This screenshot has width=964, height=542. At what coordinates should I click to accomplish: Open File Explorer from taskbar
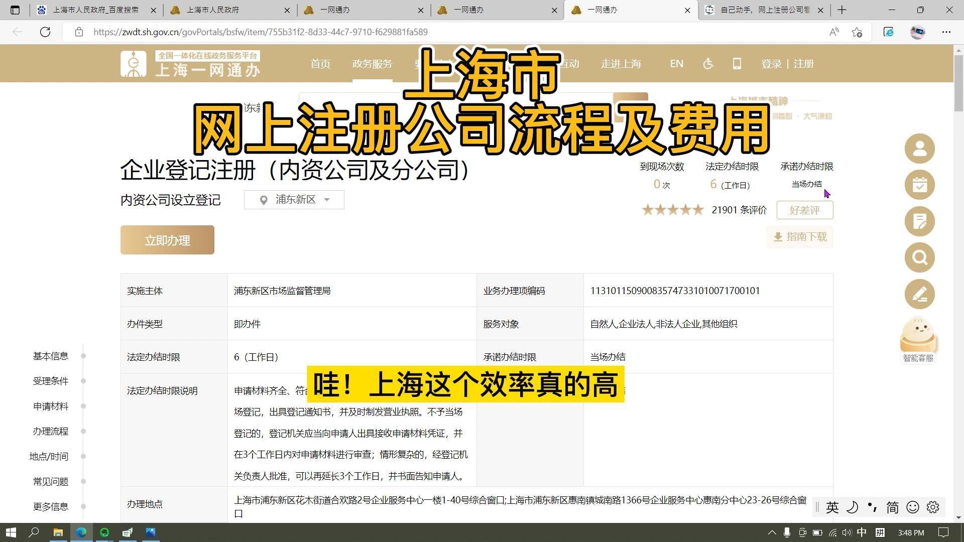[x=58, y=532]
